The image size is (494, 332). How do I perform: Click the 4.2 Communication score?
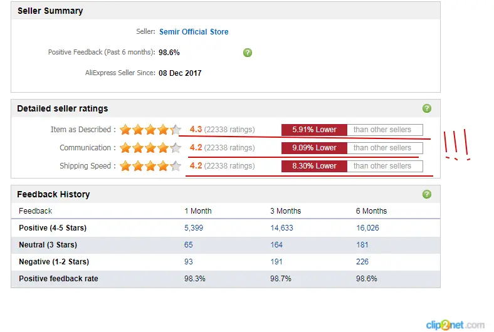click(x=196, y=148)
